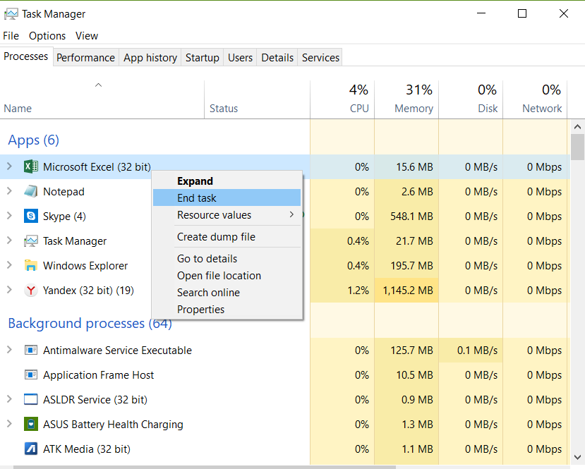Click the Application Frame Host icon
Viewport: 585px width, 469px height.
30,374
